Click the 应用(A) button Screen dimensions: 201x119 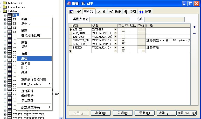(x=79, y=113)
